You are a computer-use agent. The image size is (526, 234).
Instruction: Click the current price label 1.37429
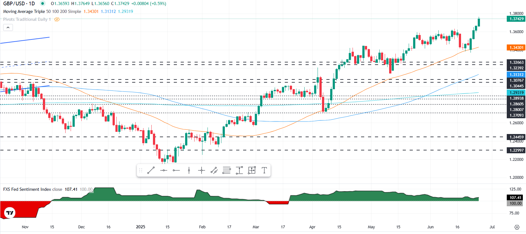point(516,19)
